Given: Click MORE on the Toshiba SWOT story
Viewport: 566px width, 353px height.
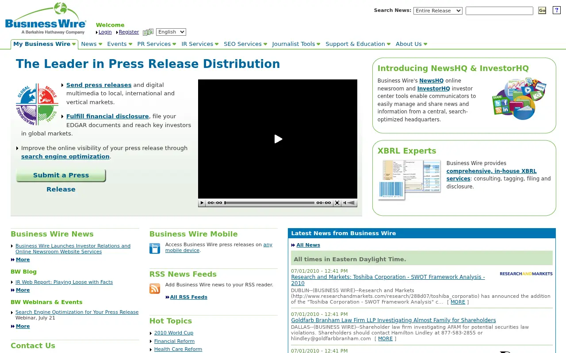Looking at the screenshot, I should 458,302.
